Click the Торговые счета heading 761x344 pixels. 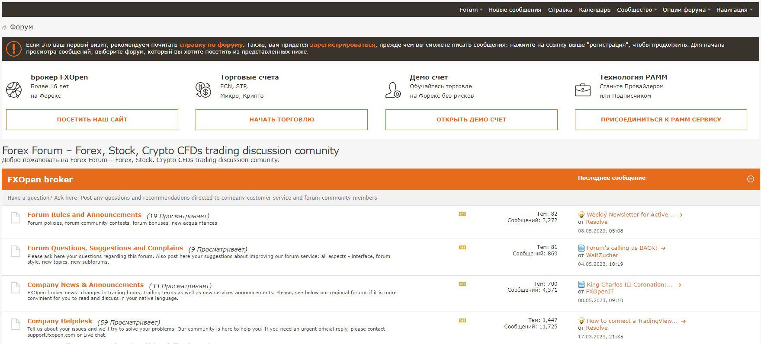click(250, 77)
